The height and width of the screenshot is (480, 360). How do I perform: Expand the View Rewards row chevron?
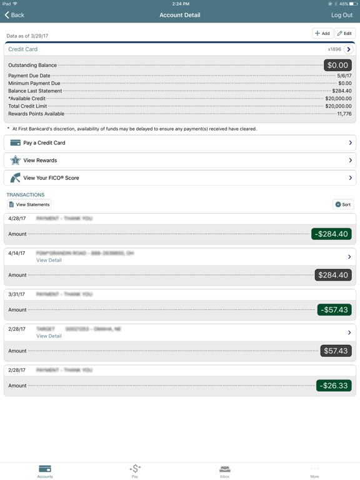coord(351,160)
